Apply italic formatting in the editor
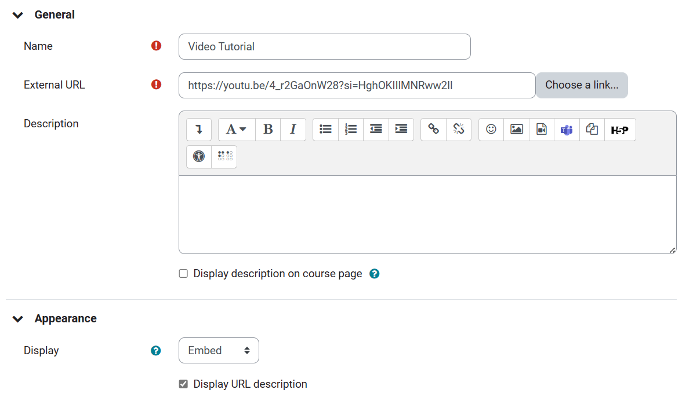This screenshot has width=693, height=397. coord(293,130)
